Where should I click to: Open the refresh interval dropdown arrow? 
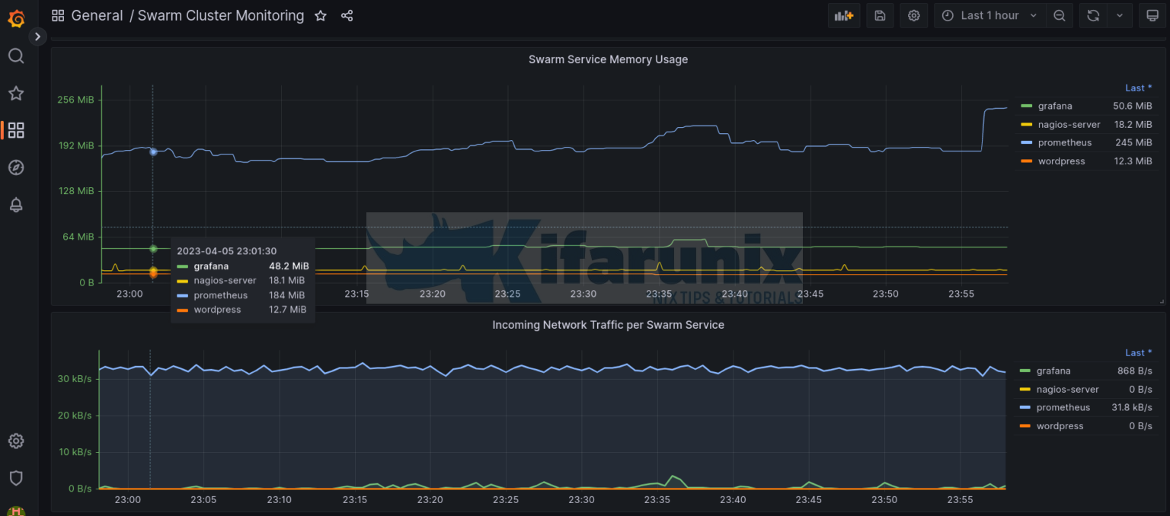pyautogui.click(x=1119, y=15)
